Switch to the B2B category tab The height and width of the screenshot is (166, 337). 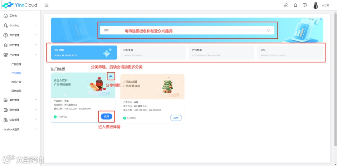[291, 52]
